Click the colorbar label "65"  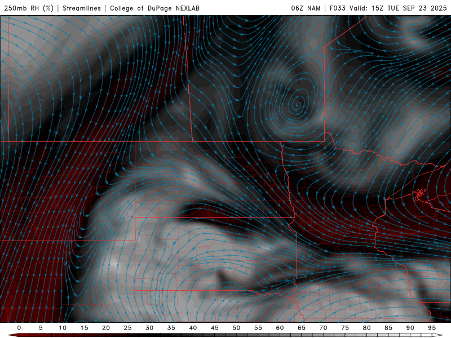(x=302, y=328)
